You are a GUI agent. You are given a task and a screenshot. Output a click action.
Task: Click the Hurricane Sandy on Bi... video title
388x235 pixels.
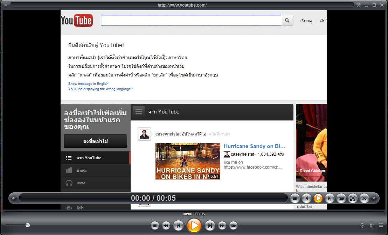point(254,146)
